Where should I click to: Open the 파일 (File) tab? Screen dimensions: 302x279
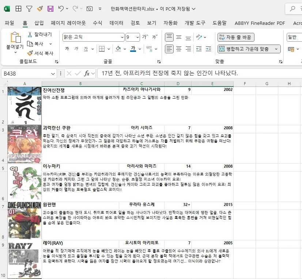[10, 23]
